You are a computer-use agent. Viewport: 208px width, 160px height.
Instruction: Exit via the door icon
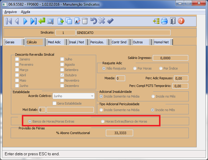tap(173, 21)
